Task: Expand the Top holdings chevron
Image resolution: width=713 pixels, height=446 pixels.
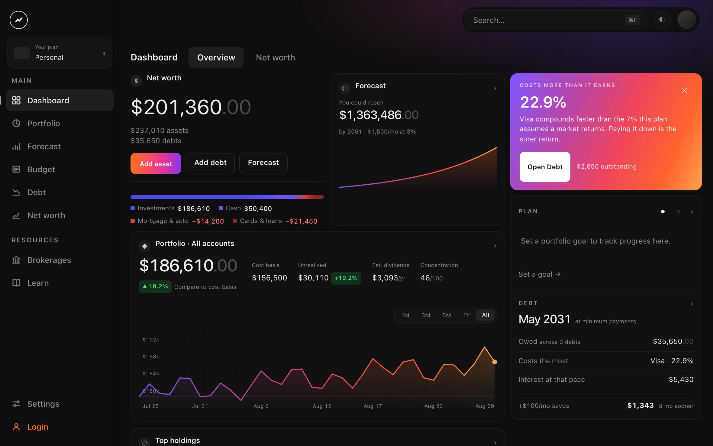Action: click(x=495, y=443)
